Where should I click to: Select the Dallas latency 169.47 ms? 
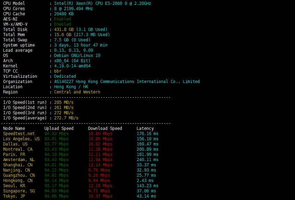point(147,144)
